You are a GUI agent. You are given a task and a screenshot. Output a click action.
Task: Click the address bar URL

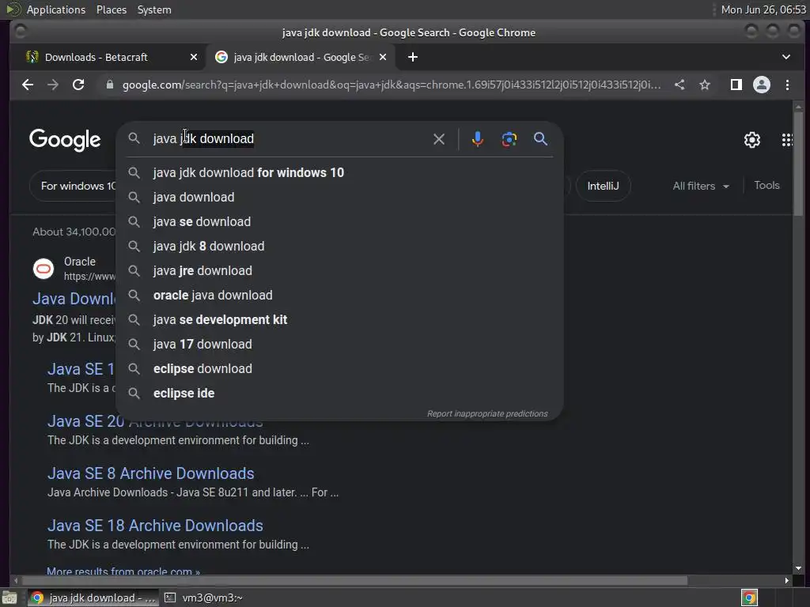[x=391, y=85]
